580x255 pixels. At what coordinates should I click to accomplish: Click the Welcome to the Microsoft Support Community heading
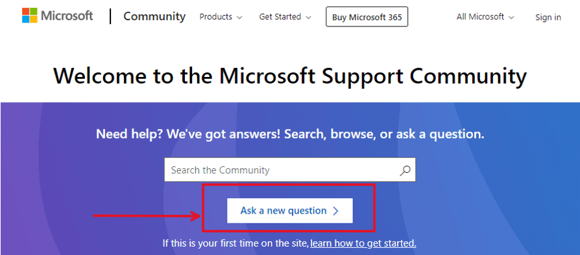pyautogui.click(x=290, y=76)
